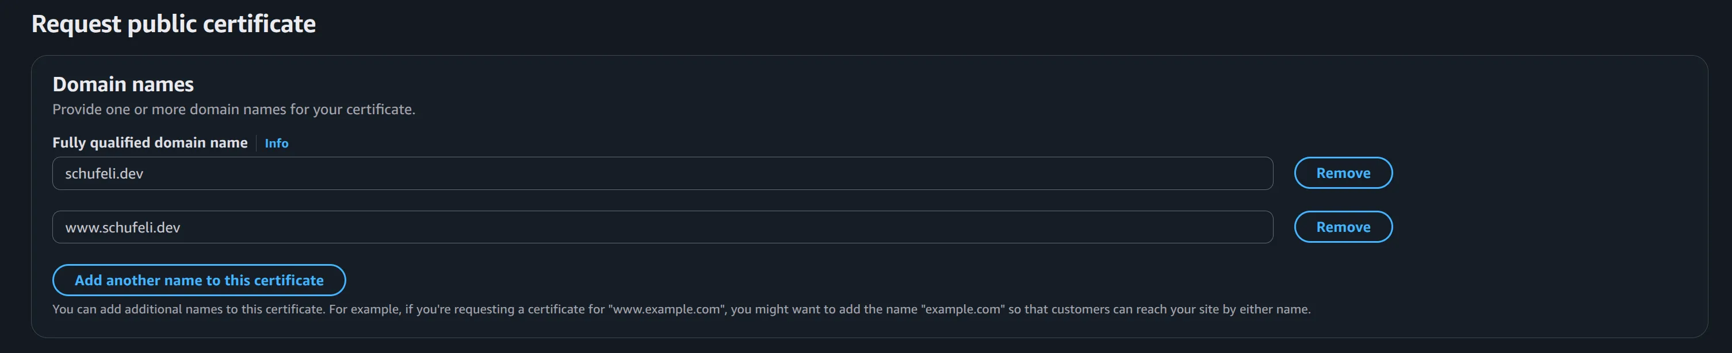Screen dimensions: 1732x353
Task: Click the Info link beside domain name label
Action: pos(276,143)
